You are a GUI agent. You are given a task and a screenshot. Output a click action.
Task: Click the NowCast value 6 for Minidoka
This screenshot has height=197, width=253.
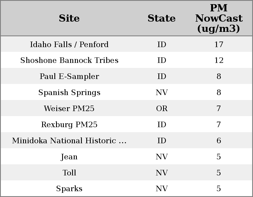(x=219, y=141)
